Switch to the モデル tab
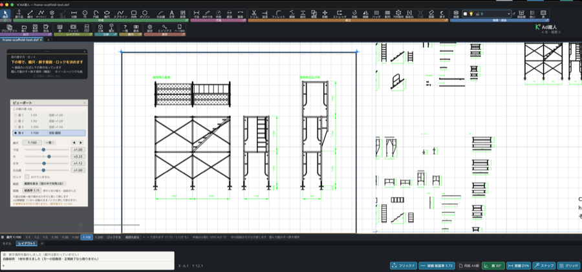The width and height of the screenshot is (582, 272). (x=7, y=244)
